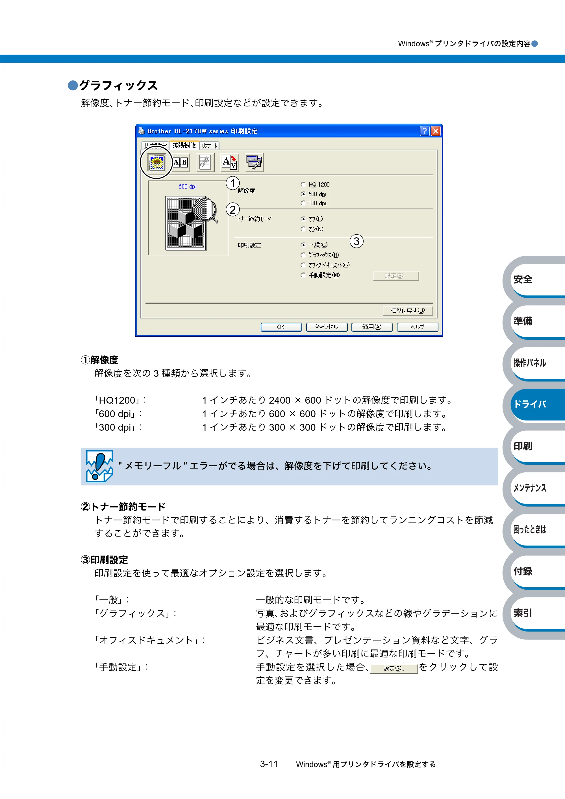565x799 pixels.
Task: Turn toner save mode off オフ(F)
Action: (303, 219)
